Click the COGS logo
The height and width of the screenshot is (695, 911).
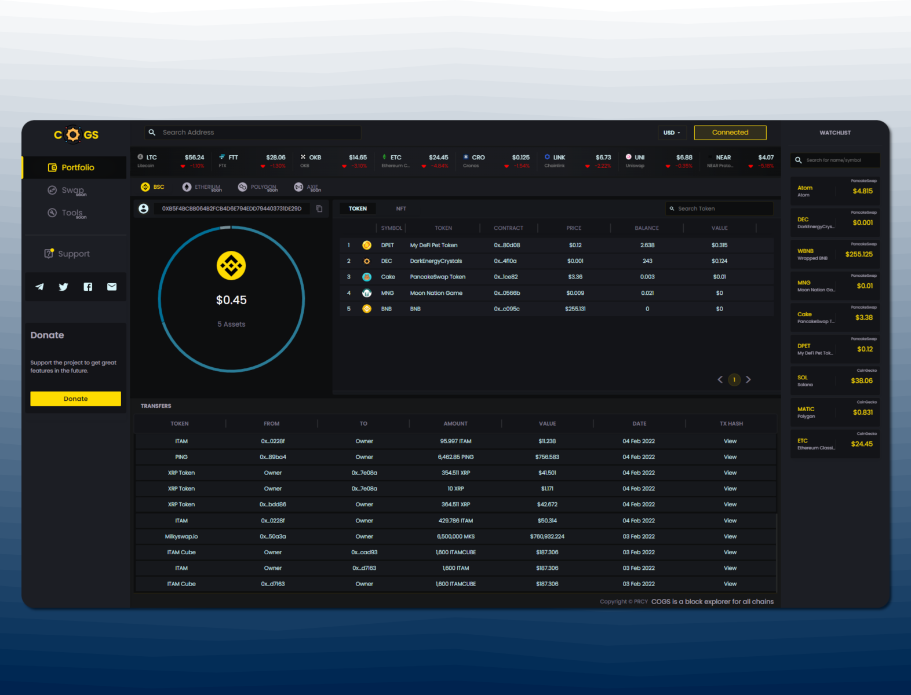click(76, 135)
